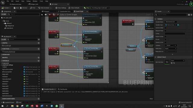Screen dimensions: 193x108
Task: Expand Lampshade Settings variable category
Action: coord(1,65)
